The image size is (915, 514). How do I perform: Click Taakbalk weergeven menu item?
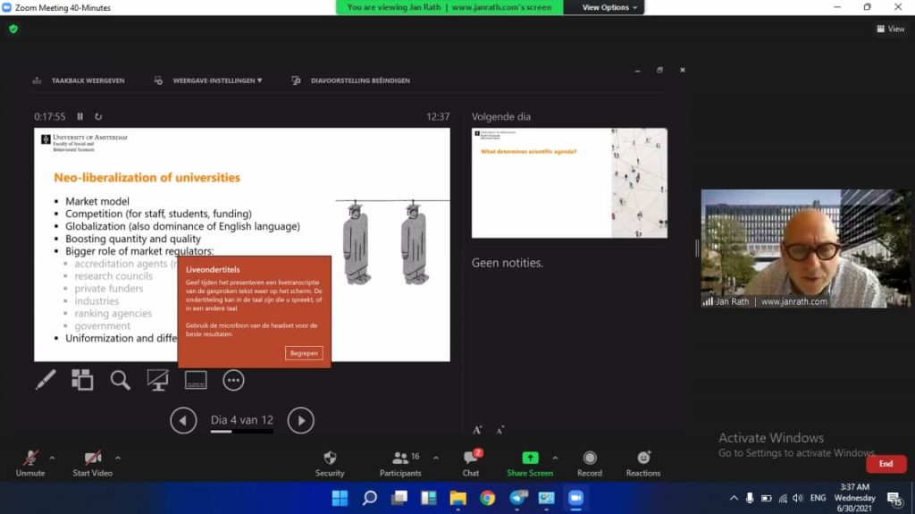tap(79, 80)
